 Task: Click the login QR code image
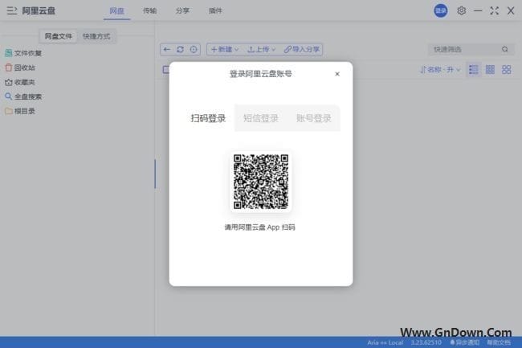click(x=261, y=182)
